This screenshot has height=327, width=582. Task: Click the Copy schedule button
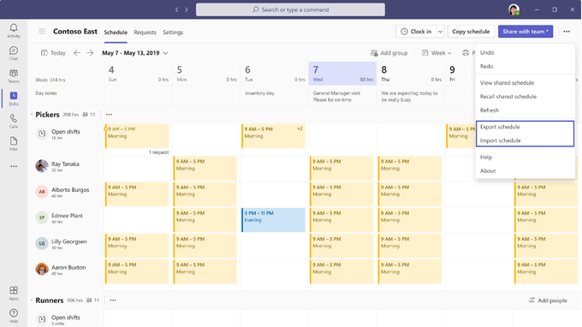pyautogui.click(x=471, y=32)
